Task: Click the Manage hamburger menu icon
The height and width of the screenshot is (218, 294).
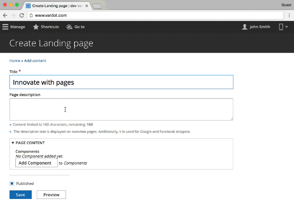Action: [x=5, y=27]
